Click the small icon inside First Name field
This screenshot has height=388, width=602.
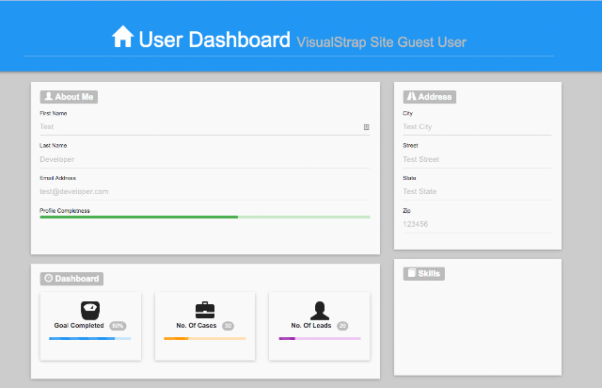pos(366,127)
